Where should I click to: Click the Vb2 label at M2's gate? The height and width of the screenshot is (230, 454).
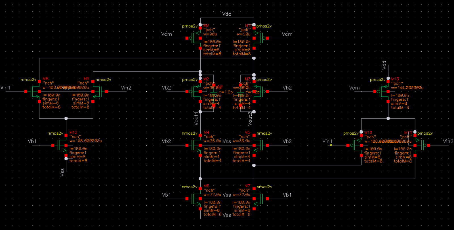167,88
